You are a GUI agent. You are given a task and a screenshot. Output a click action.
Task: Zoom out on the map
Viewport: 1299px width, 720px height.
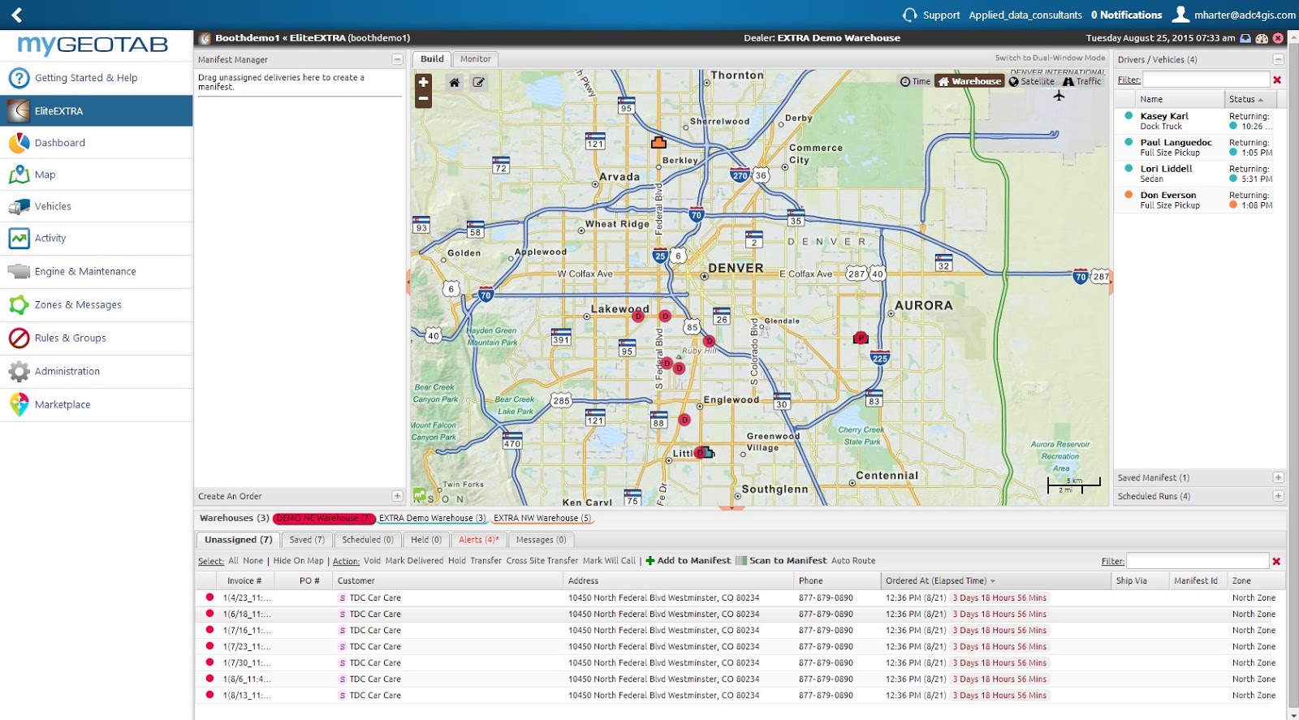point(423,99)
